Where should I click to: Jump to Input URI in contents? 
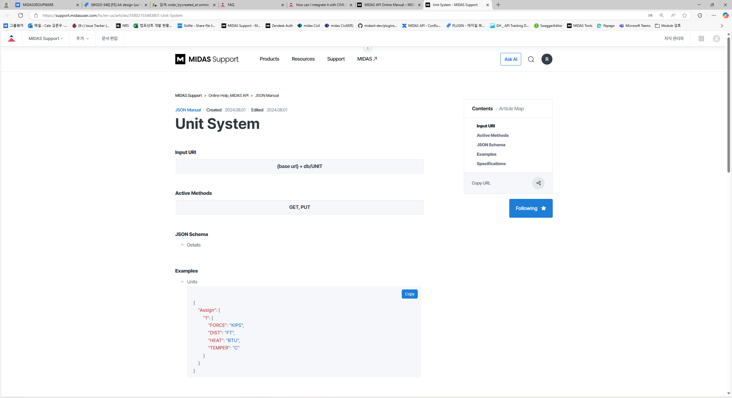pyautogui.click(x=486, y=126)
